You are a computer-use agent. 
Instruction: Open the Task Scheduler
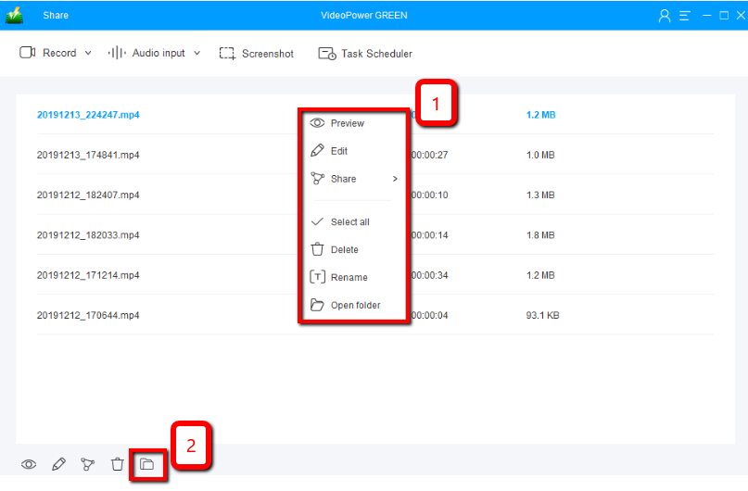point(365,54)
